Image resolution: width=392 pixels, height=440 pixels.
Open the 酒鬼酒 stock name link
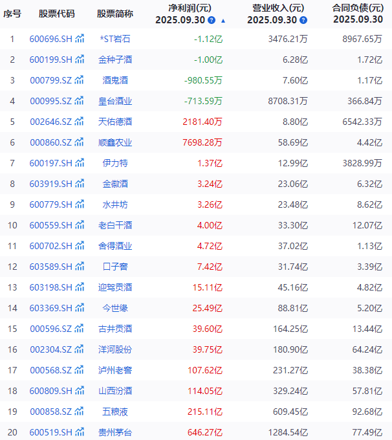[x=115, y=80]
